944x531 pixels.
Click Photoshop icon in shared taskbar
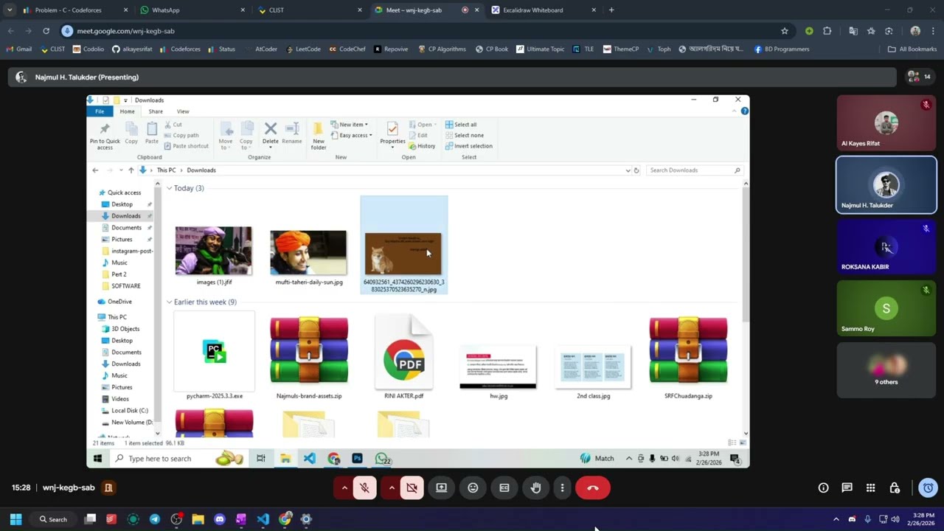[x=357, y=459]
